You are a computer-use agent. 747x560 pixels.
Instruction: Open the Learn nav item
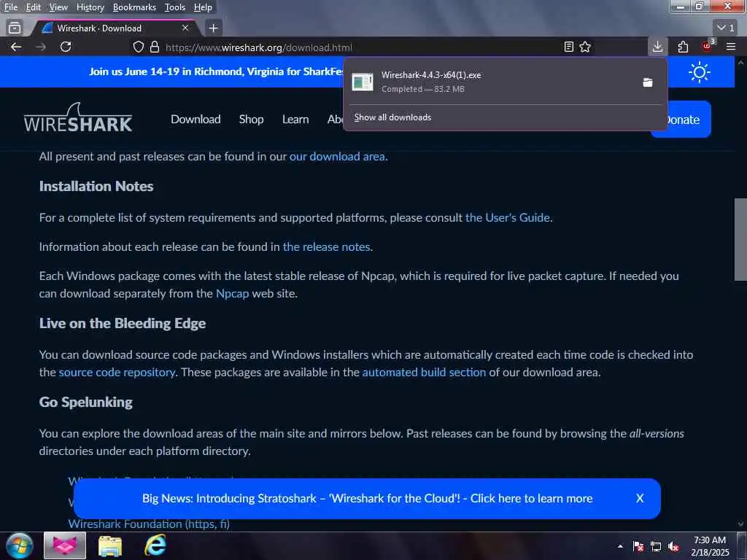295,119
